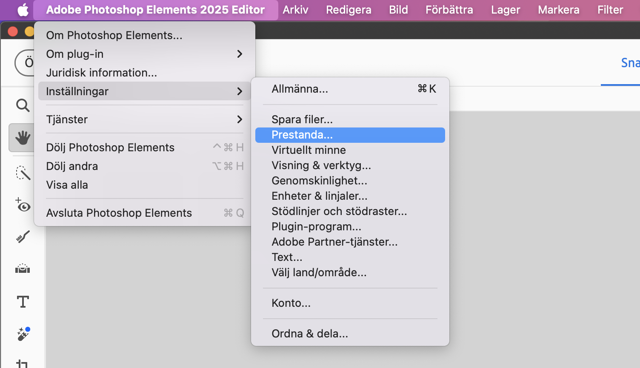The width and height of the screenshot is (640, 368).
Task: Open Plugin-program... preferences
Action: [x=350, y=226]
